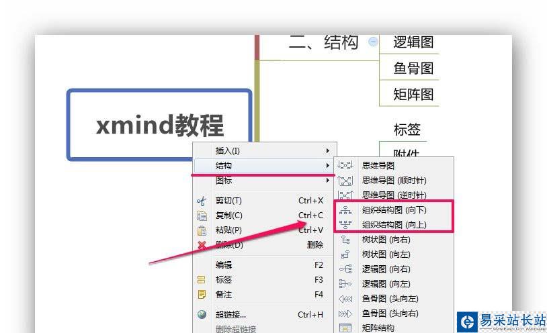This screenshot has height=333, width=547.
Task: Click the Fishbone head-left icon
Action: 345,299
